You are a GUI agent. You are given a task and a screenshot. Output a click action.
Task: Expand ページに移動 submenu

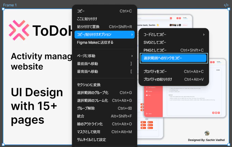pyautogui.click(x=104, y=56)
